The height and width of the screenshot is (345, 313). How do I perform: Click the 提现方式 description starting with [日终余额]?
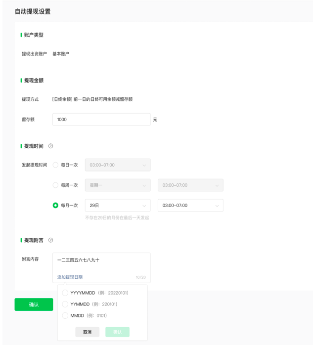pyautogui.click(x=92, y=99)
